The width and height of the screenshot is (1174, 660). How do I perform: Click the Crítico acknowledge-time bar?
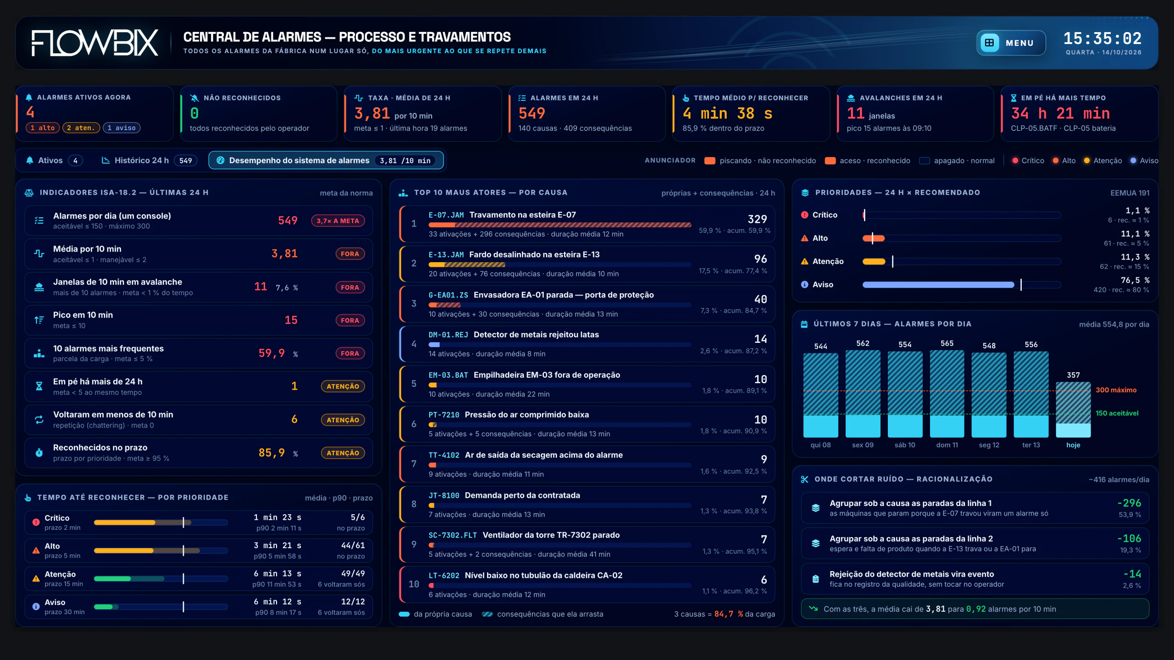pos(161,522)
